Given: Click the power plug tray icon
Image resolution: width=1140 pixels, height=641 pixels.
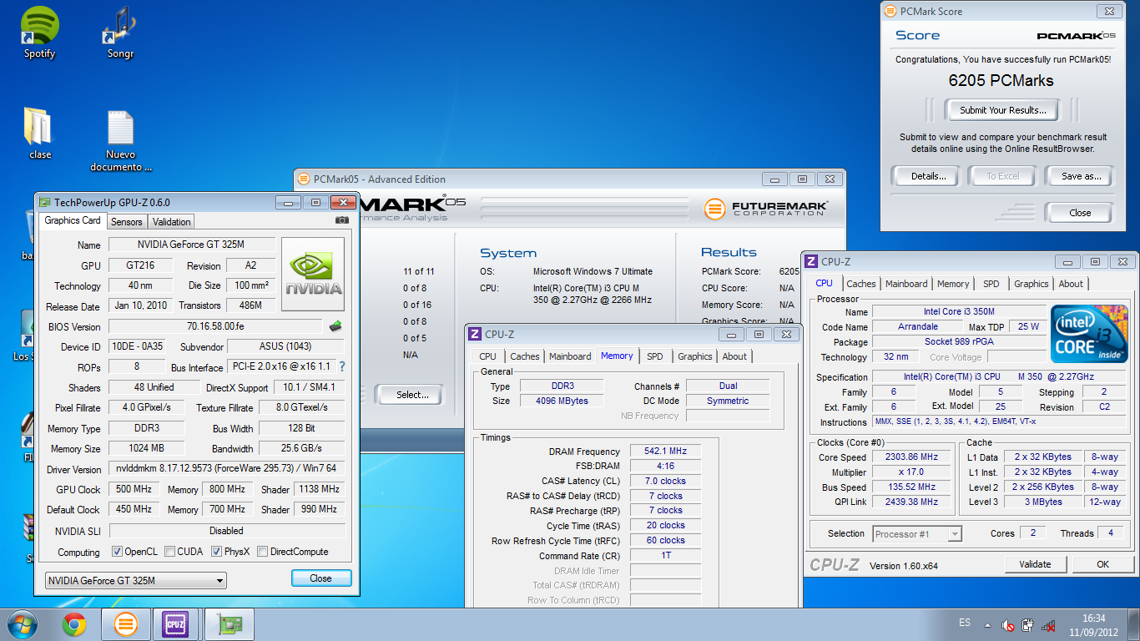Looking at the screenshot, I should (x=1028, y=625).
